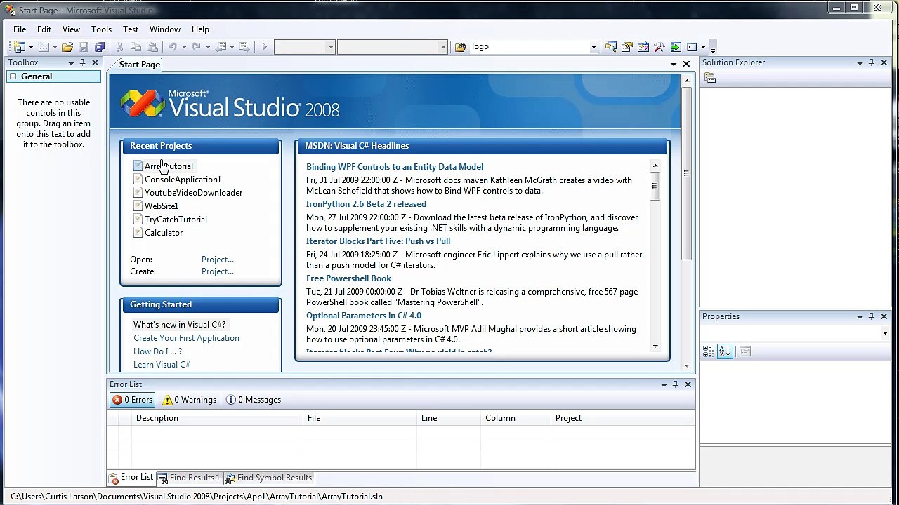Screen dimensions: 899x505
Task: Pin the Solution Explorer panel
Action: (871, 62)
